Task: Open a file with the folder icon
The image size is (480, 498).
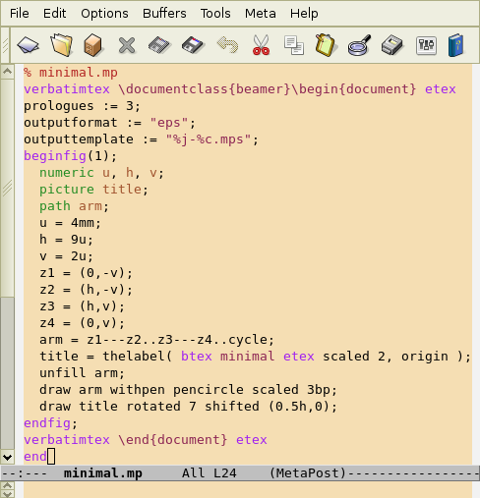Action: 61,45
